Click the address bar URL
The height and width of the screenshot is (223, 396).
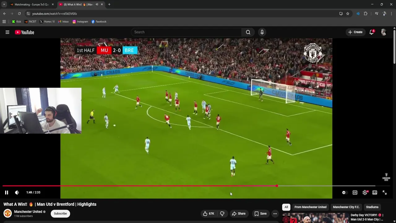[54, 14]
